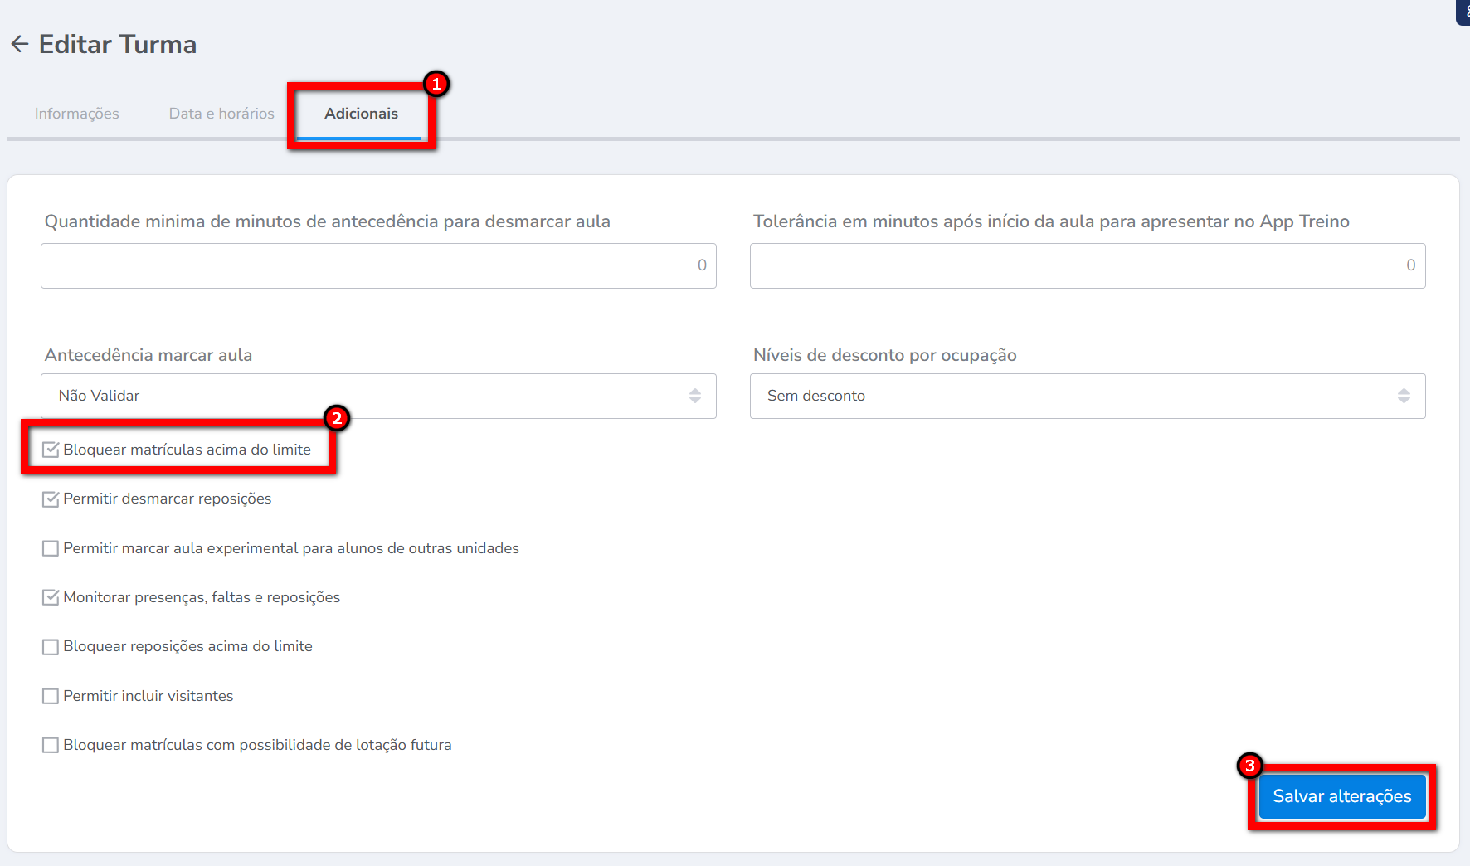
Task: Enable aula experimental para alunos de outras unidades
Action: pos(51,548)
